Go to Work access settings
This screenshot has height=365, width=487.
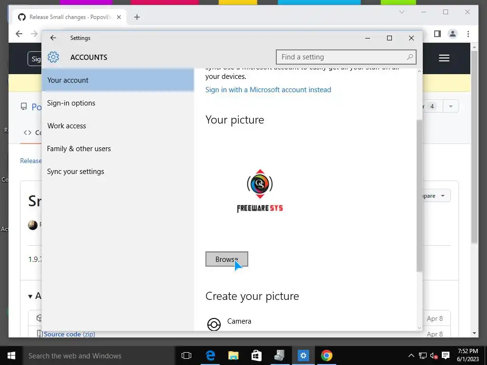tap(118, 125)
